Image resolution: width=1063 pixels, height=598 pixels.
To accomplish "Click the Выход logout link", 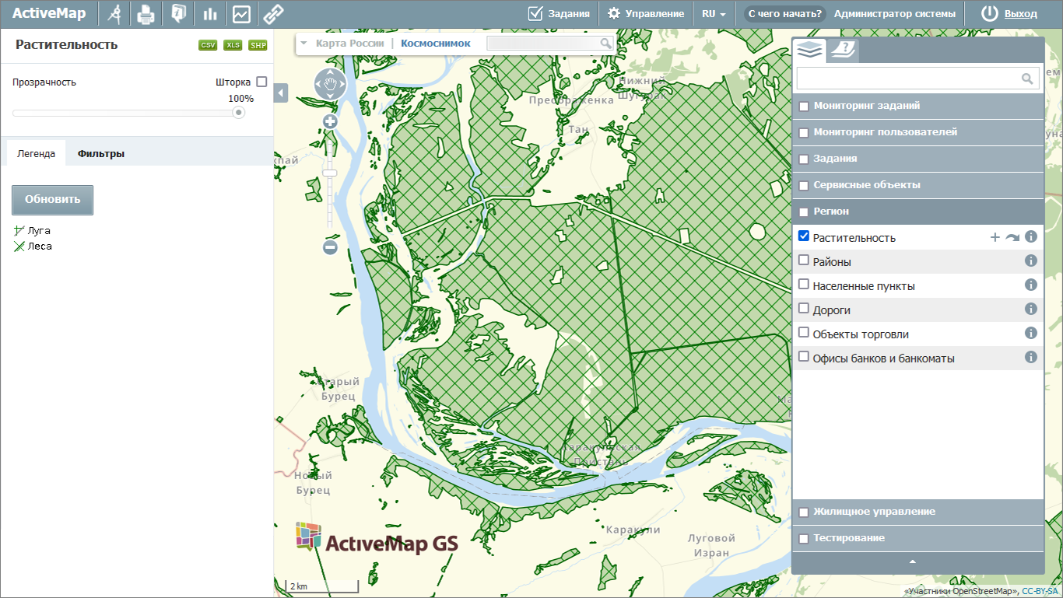I will pos(1020,14).
